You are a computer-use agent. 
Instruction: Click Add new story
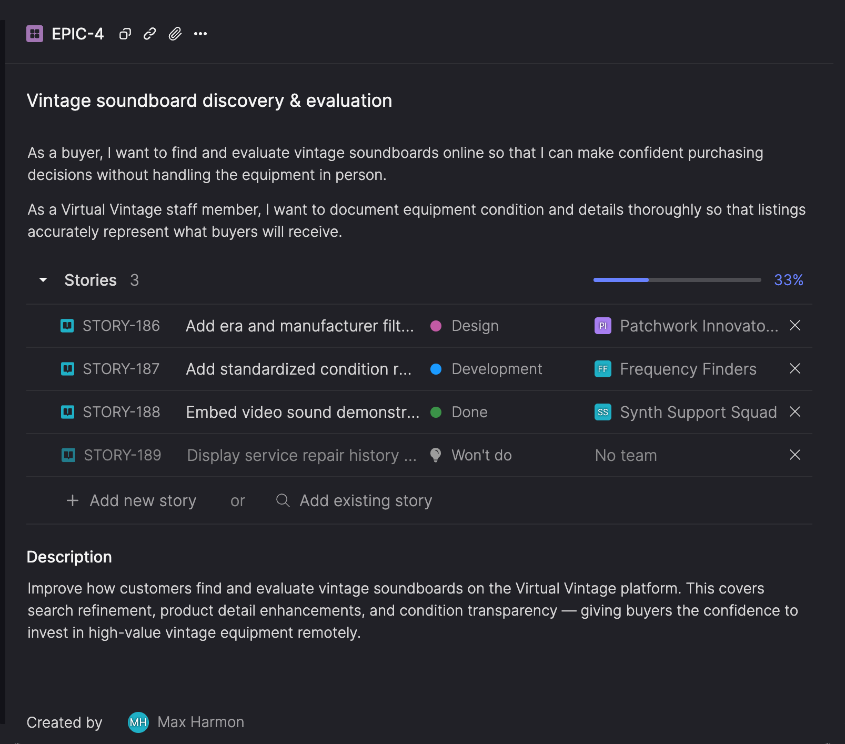pyautogui.click(x=132, y=501)
